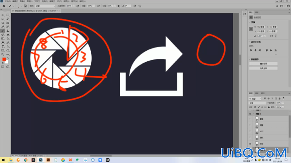
Task: Select the Gradient tool
Action: coord(2,39)
